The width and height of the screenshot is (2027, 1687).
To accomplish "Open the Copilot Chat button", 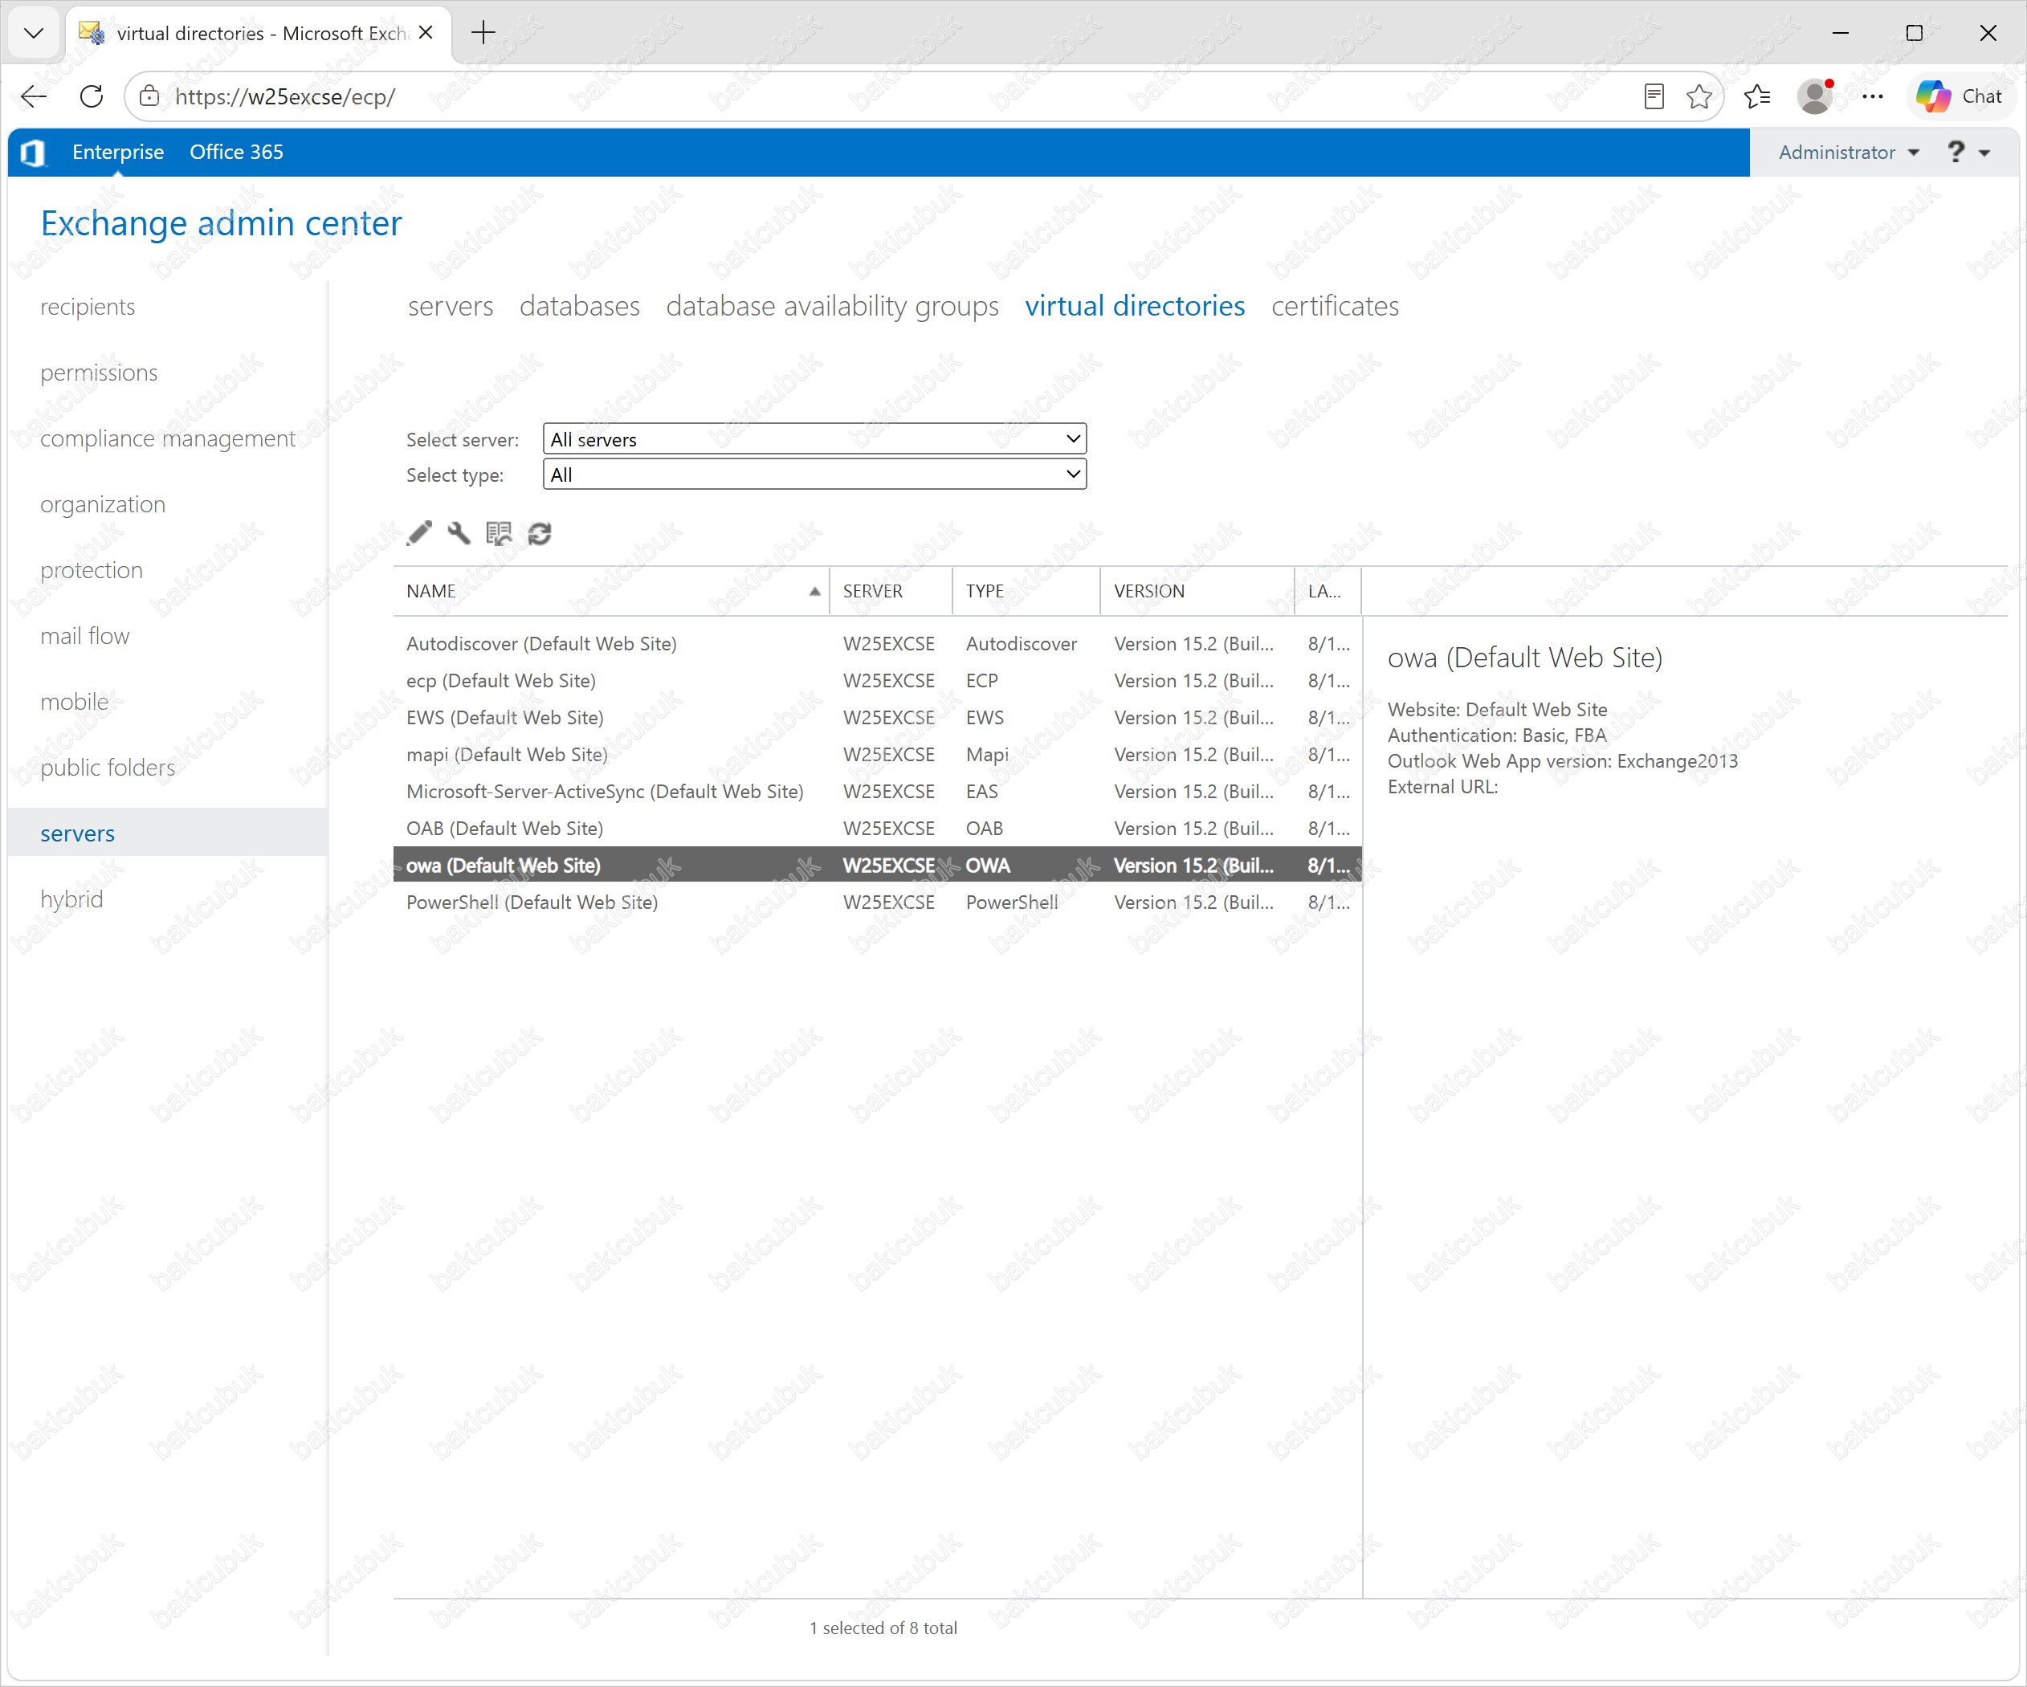I will tap(1960, 96).
